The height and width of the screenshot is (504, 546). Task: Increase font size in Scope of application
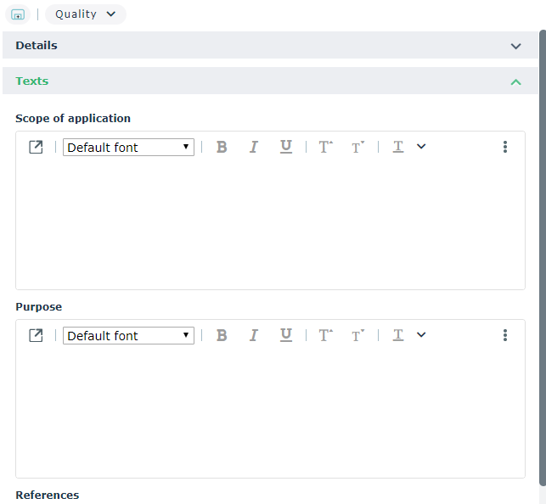click(325, 147)
